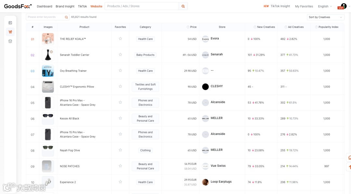Click the Textiles and Soft Furnishings tag

pos(145,86)
